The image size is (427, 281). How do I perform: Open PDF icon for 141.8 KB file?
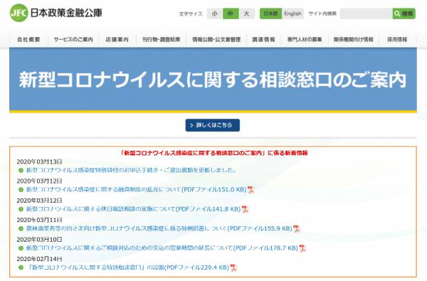click(245, 209)
